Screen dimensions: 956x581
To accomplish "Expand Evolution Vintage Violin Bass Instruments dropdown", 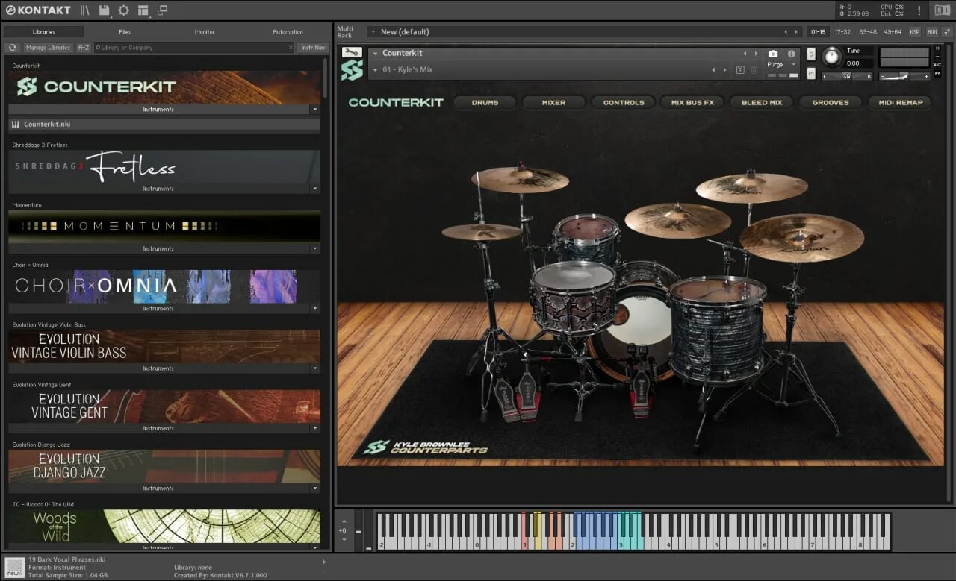I will [314, 368].
